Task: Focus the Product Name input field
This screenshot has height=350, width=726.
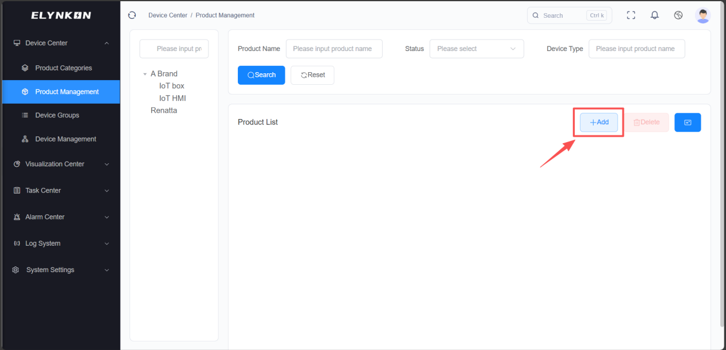Action: click(334, 49)
